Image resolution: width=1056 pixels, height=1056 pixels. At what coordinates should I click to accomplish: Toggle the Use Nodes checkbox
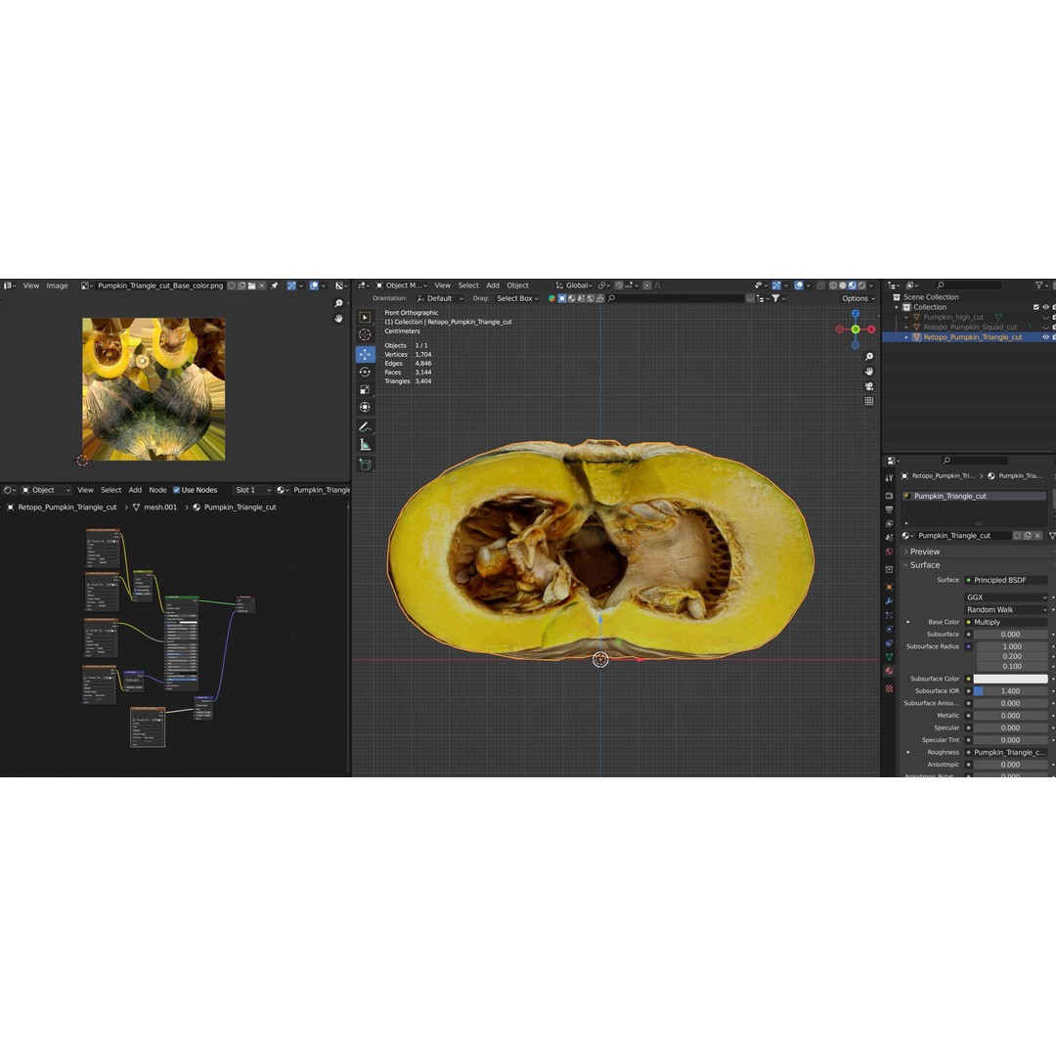pyautogui.click(x=176, y=490)
